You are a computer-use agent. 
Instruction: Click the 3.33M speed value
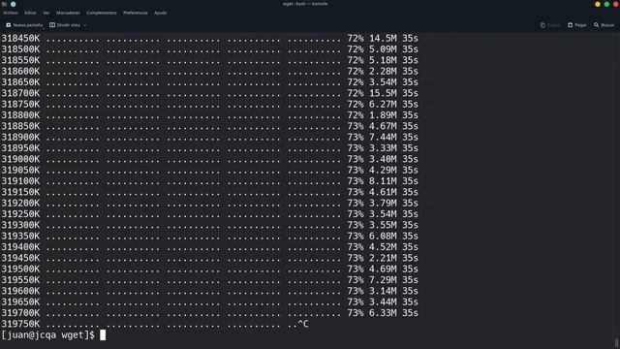[x=383, y=148]
